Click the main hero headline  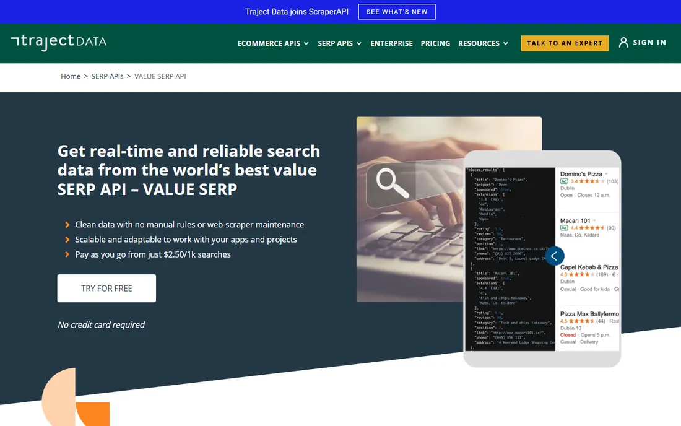[x=188, y=170]
